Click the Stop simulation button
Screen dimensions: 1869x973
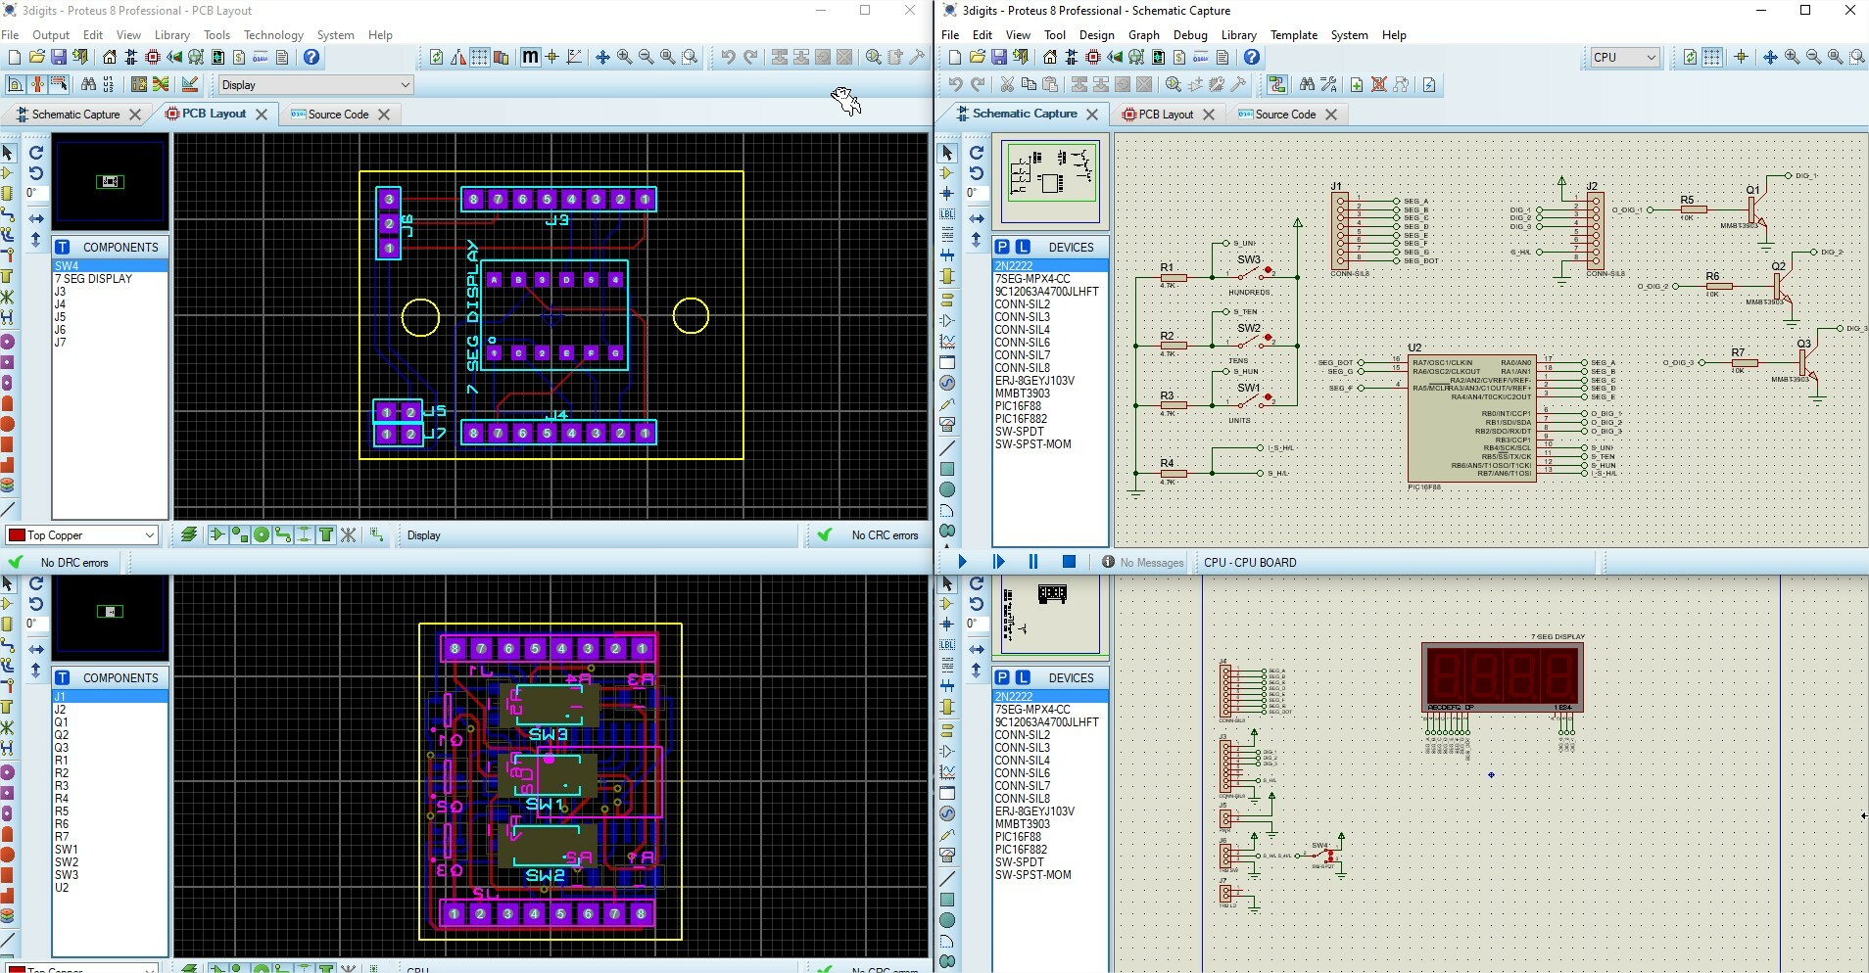[x=1069, y=562]
